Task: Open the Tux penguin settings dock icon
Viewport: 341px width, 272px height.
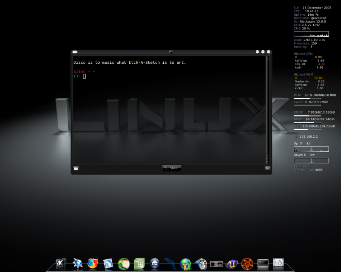Action: [278, 263]
